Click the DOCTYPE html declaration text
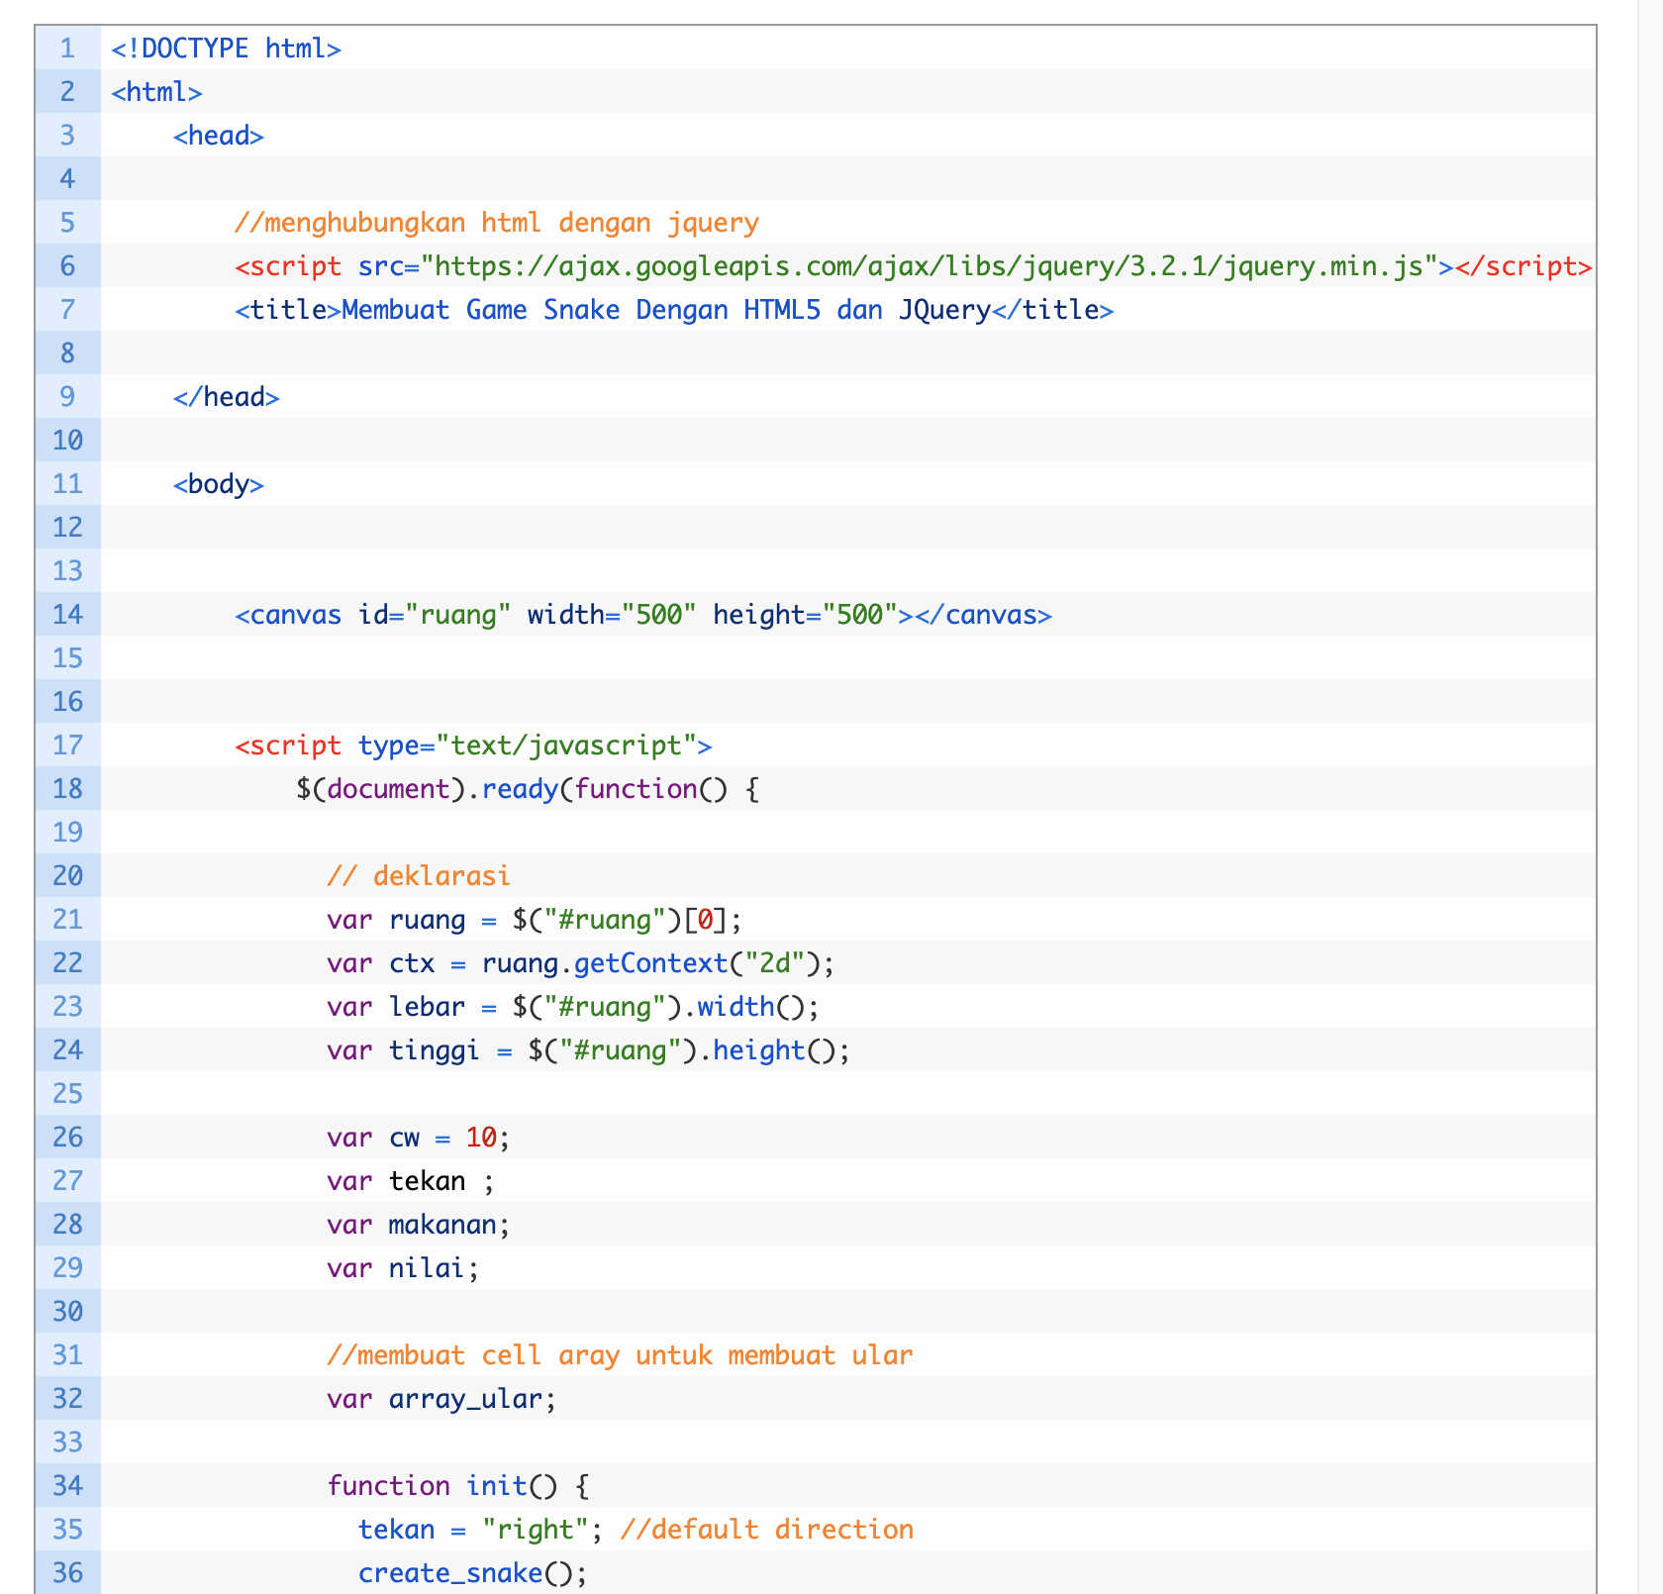Viewport: 1663px width, 1594px height. [226, 49]
